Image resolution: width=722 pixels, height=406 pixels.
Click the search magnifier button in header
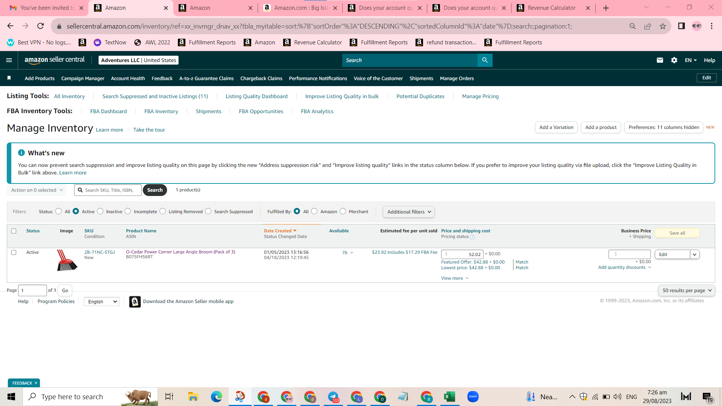(x=485, y=60)
